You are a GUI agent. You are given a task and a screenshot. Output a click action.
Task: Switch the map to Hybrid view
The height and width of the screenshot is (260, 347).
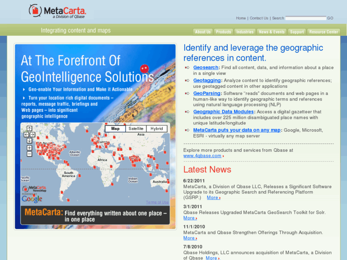pos(157,128)
